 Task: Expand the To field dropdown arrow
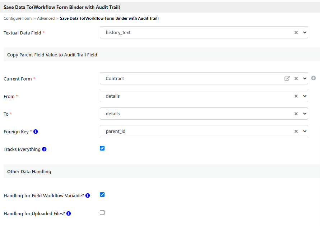point(305,114)
